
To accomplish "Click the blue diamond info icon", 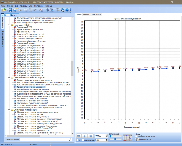I will click(47, 10).
